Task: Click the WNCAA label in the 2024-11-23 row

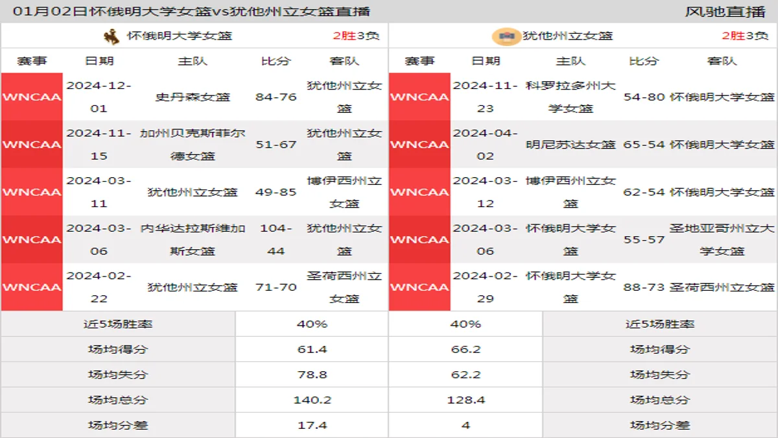Action: point(419,97)
